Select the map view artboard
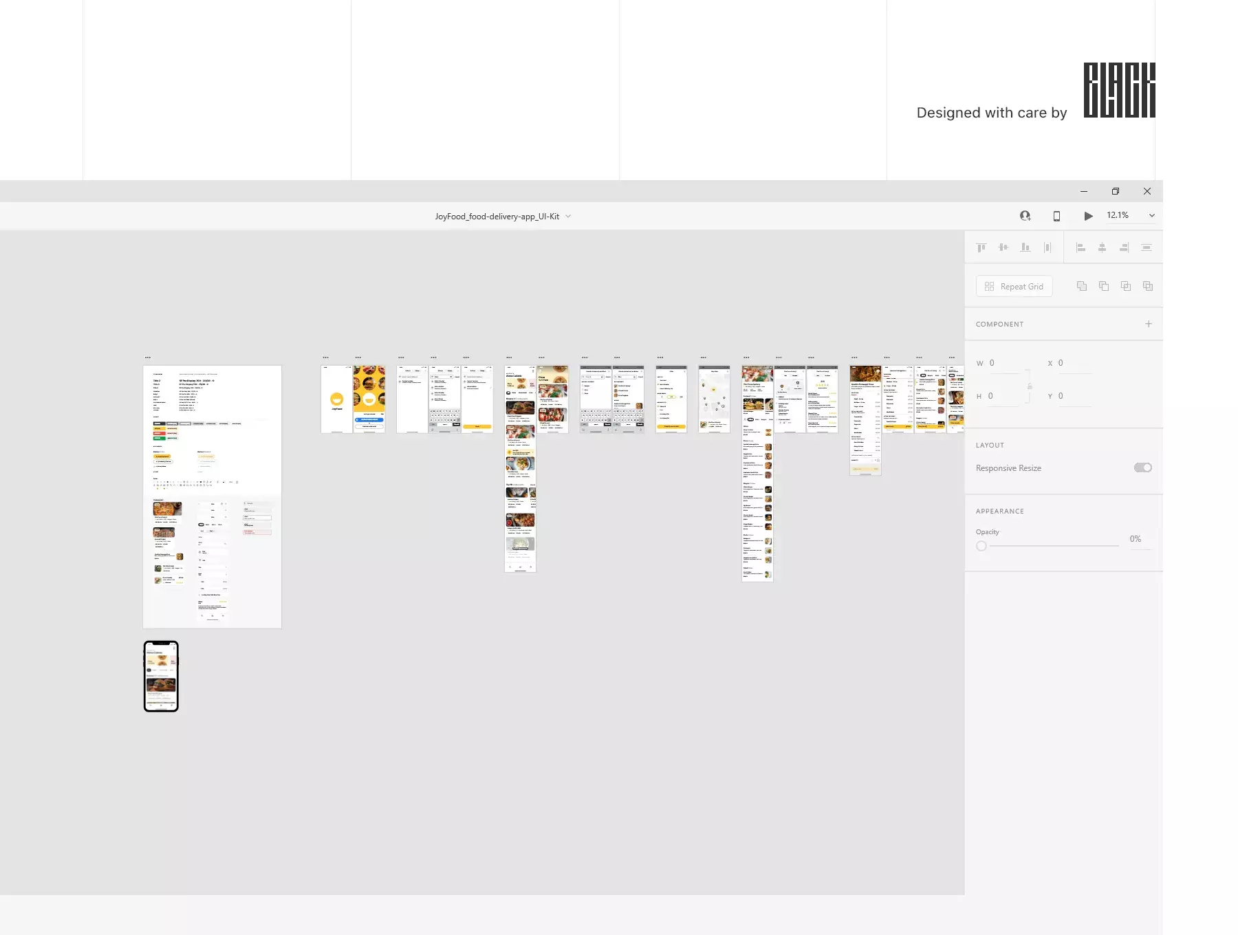The width and height of the screenshot is (1238, 935). coord(715,399)
